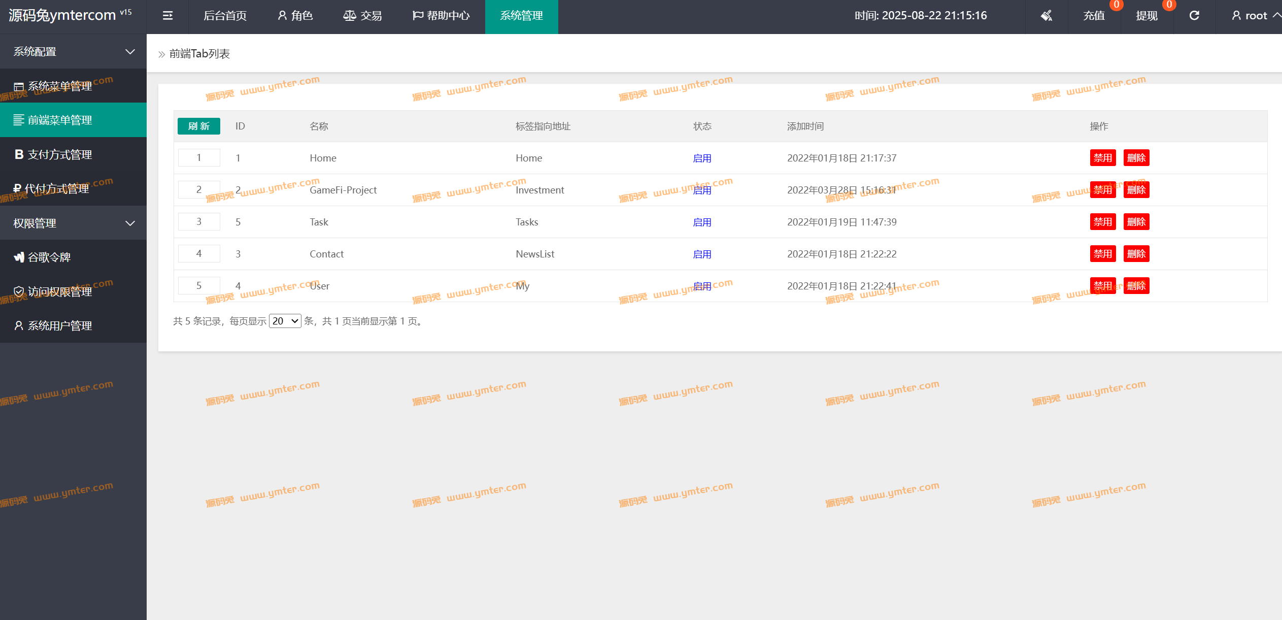
Task: Click the 前端菜单管理 list icon
Action: [19, 120]
